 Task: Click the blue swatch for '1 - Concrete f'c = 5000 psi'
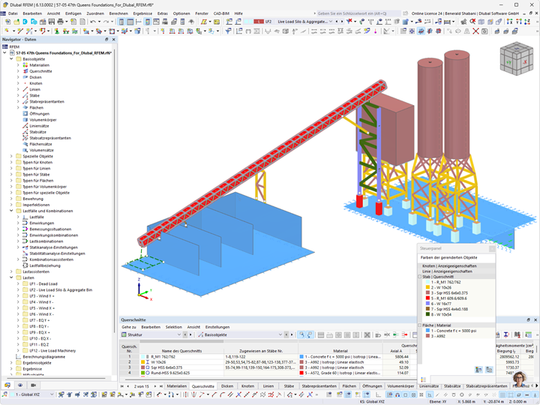click(427, 331)
